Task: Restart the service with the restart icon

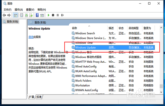Action: (x=62, y=15)
